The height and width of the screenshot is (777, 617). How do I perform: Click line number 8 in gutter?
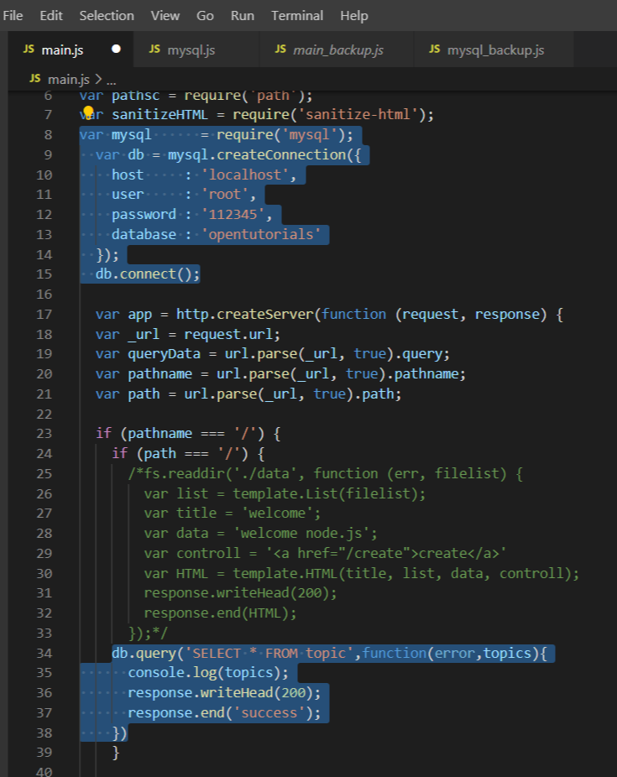coord(48,135)
